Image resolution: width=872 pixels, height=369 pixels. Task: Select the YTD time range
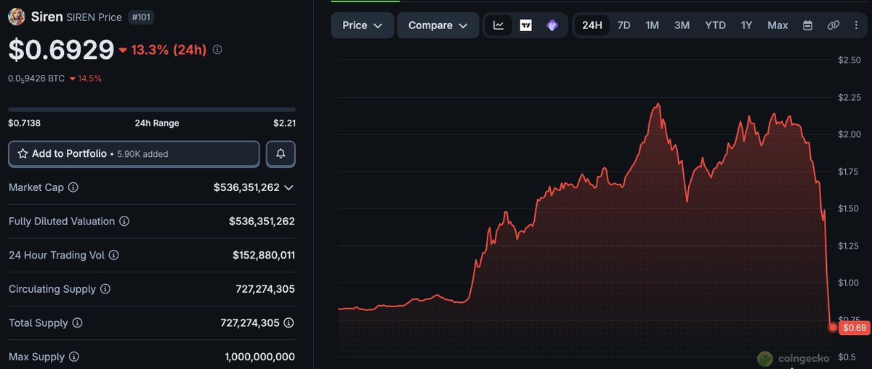coord(715,25)
